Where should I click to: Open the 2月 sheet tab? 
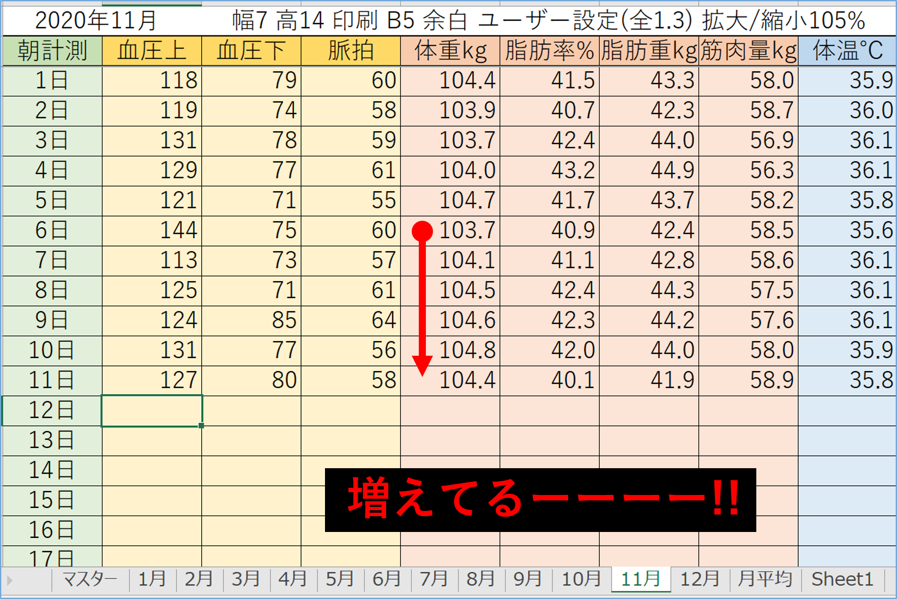click(x=199, y=579)
